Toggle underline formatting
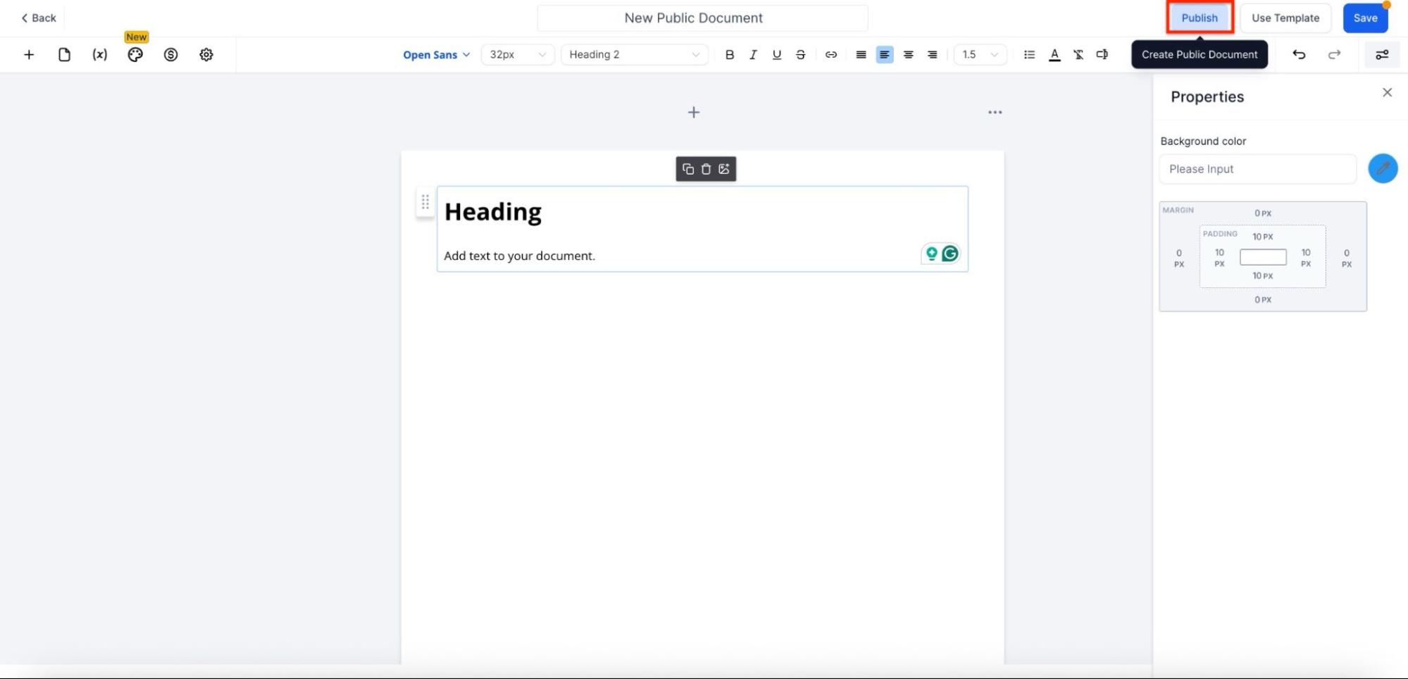This screenshot has height=679, width=1408. (x=777, y=55)
